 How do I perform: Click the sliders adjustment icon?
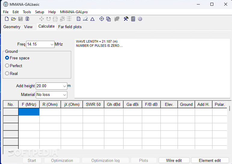pyautogui.click(x=69, y=19)
